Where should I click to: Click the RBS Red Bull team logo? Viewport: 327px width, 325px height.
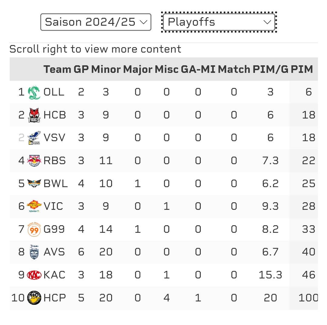[x=34, y=161]
